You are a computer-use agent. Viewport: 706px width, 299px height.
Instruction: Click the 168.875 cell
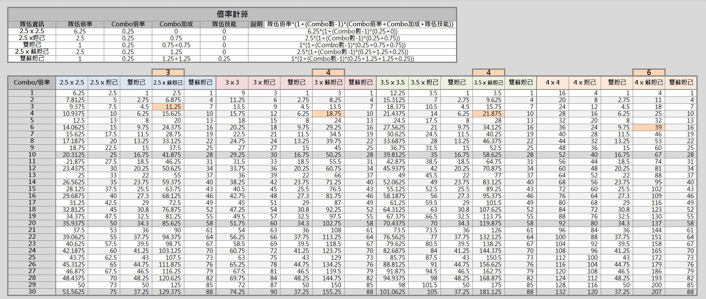tap(488, 278)
